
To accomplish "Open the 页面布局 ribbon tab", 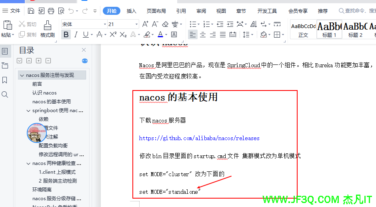I will point(156,11).
